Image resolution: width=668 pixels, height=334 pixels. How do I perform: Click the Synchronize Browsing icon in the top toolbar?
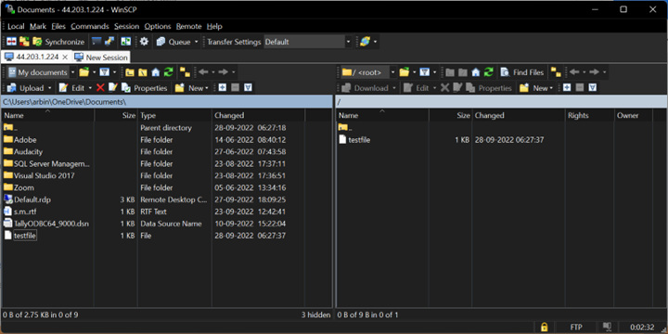tap(25, 42)
